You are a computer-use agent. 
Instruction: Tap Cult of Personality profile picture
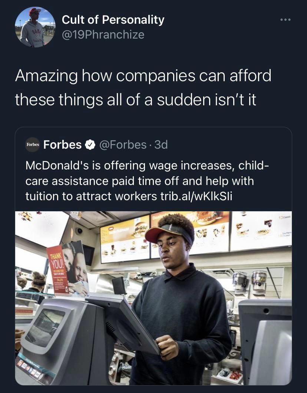click(x=35, y=27)
